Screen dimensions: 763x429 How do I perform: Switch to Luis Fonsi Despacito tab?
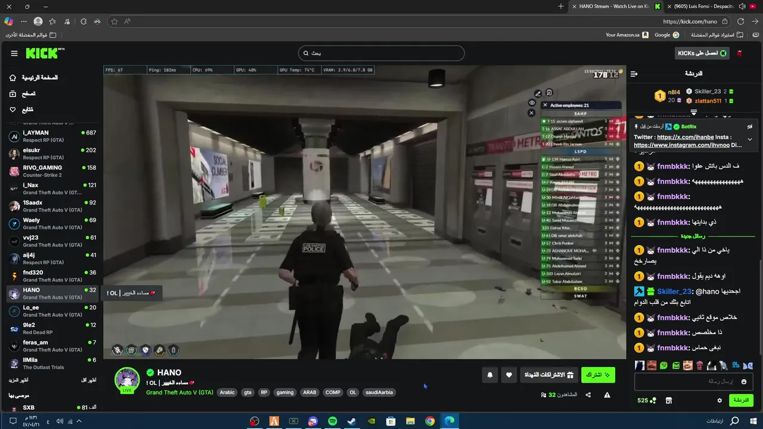[712, 7]
